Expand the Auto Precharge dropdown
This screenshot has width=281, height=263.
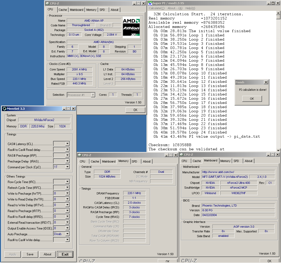pyautogui.click(x=67, y=234)
